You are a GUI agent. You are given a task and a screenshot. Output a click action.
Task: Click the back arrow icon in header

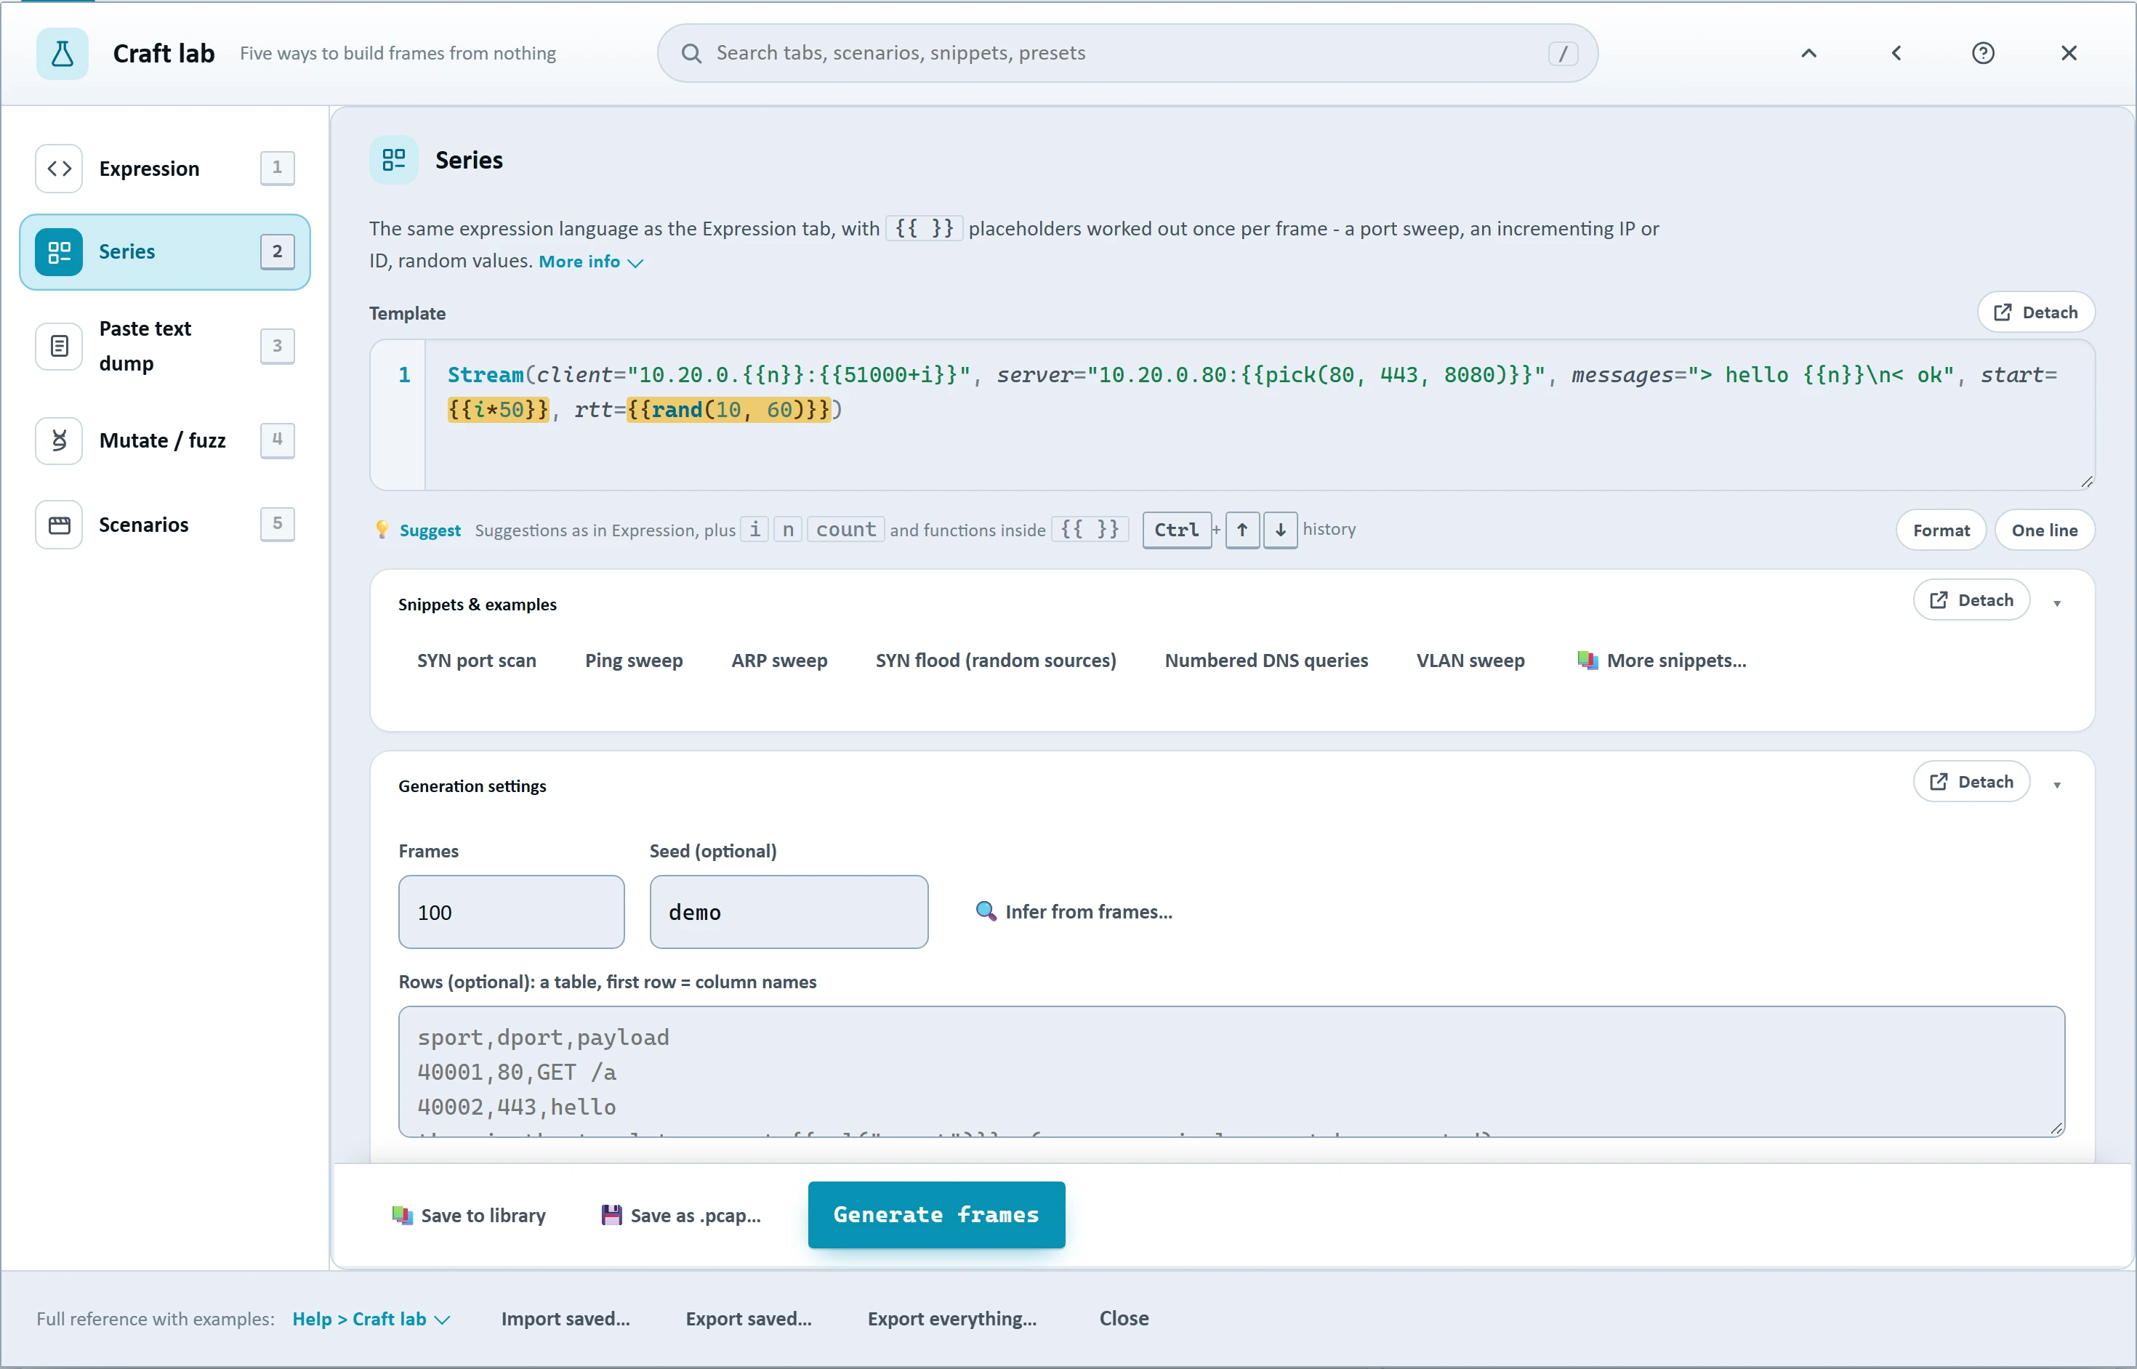click(1896, 53)
